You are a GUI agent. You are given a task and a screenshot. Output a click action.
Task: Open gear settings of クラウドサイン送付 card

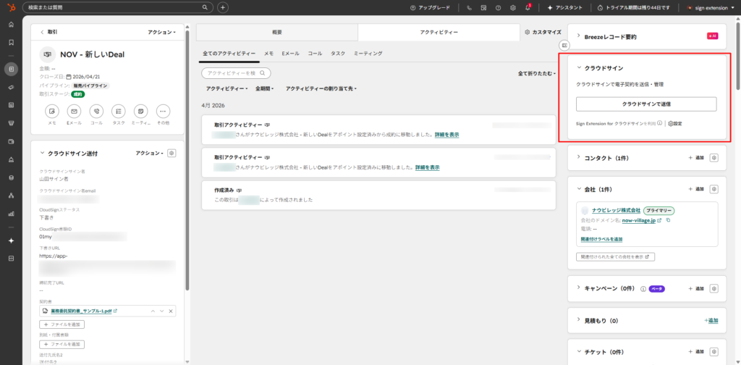[172, 154]
